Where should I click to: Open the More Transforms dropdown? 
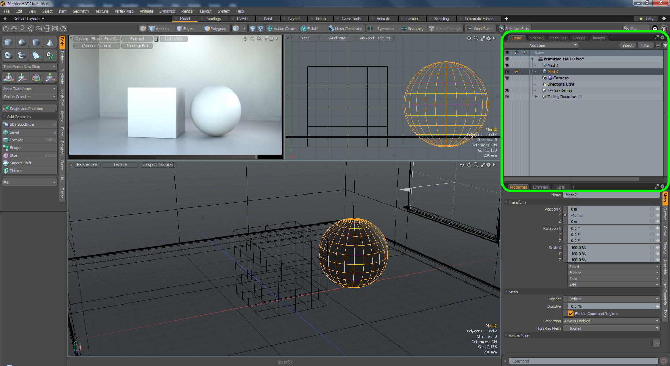coord(29,89)
